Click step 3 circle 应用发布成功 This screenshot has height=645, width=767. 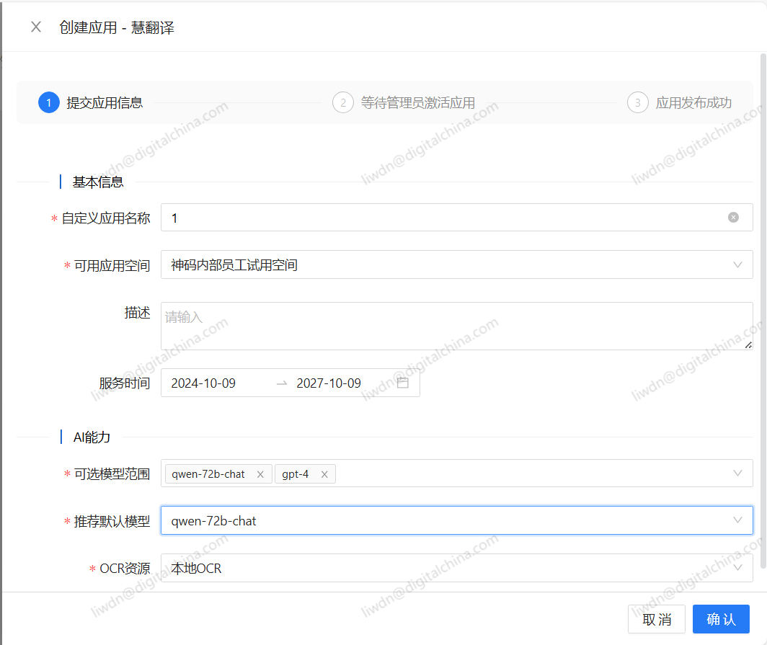[637, 103]
